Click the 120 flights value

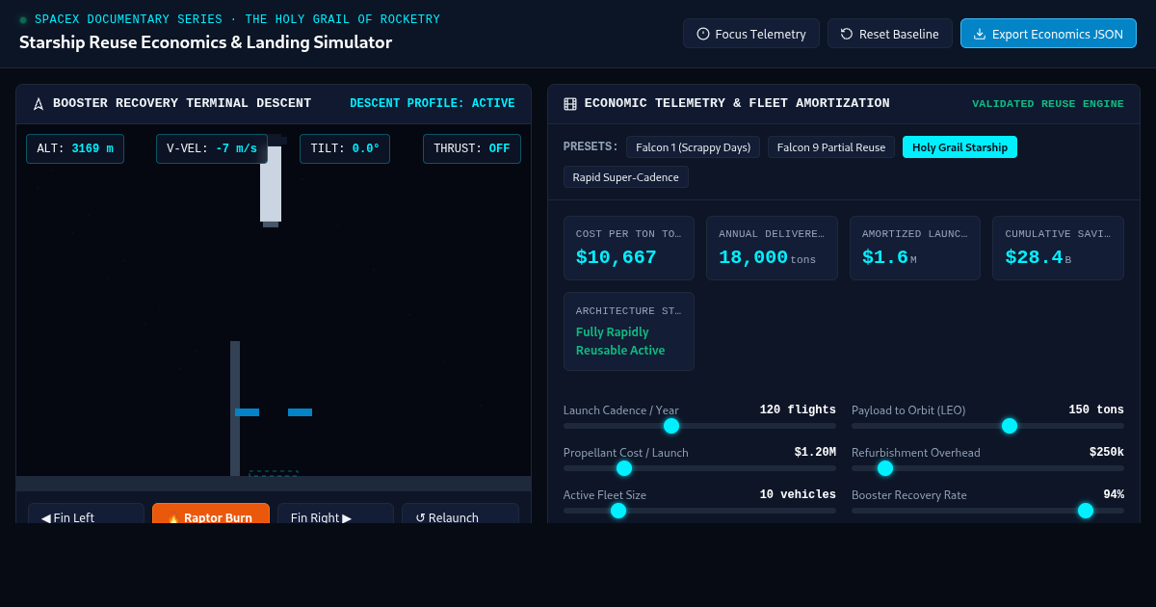798,409
